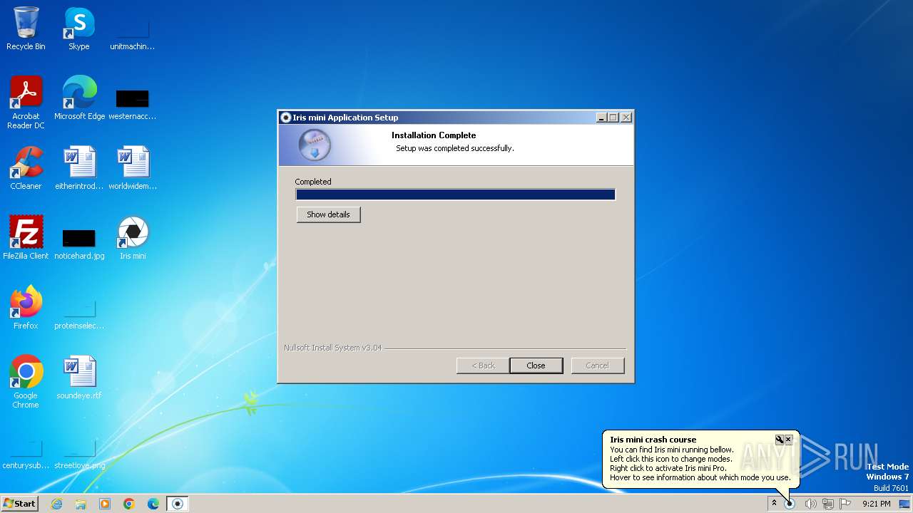Click Show details button
The width and height of the screenshot is (913, 513).
[328, 214]
